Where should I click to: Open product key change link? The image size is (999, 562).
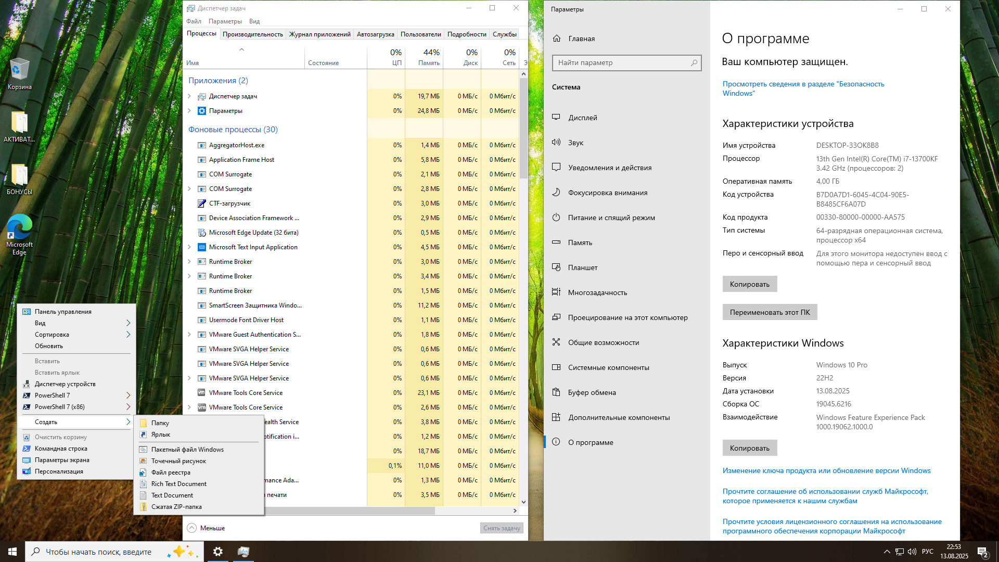point(826,470)
